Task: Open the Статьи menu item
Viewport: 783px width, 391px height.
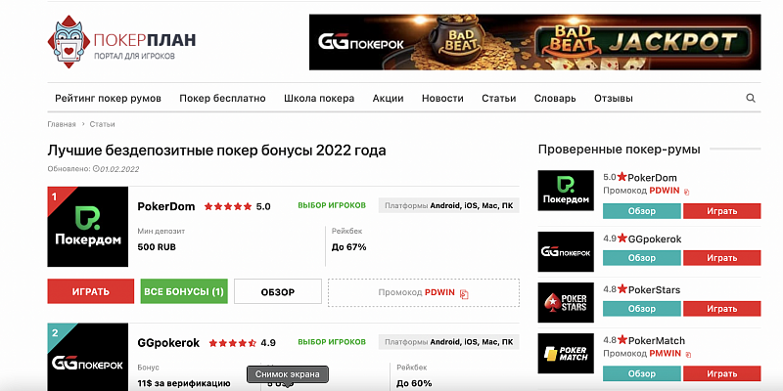Action: coord(499,99)
